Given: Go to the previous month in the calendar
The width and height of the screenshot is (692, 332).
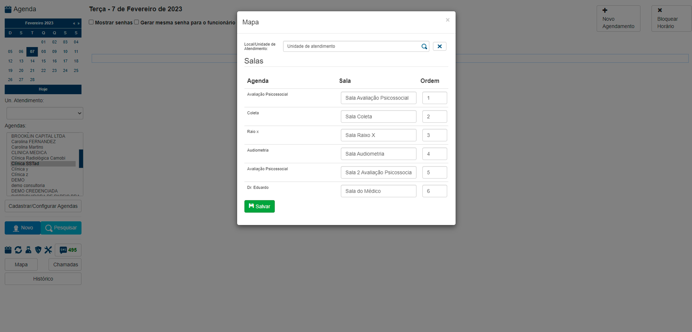Looking at the screenshot, I should click(x=74, y=23).
